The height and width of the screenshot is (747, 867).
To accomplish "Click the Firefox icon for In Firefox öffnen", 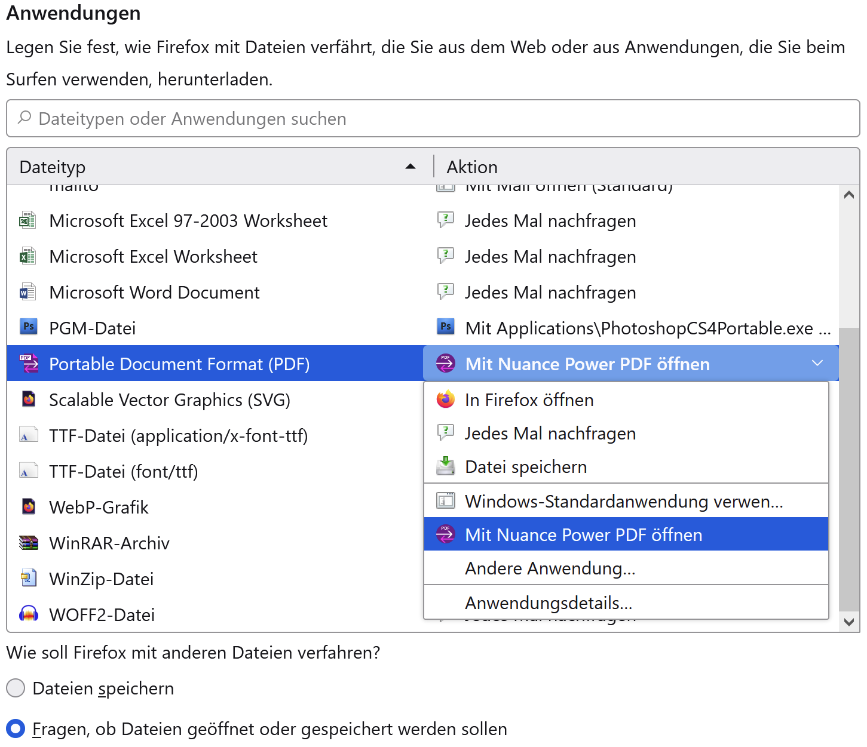I will [x=446, y=399].
